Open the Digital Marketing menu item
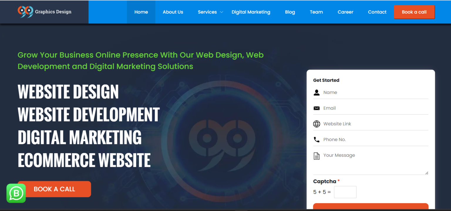Image resolution: width=451 pixels, height=211 pixels. click(251, 12)
